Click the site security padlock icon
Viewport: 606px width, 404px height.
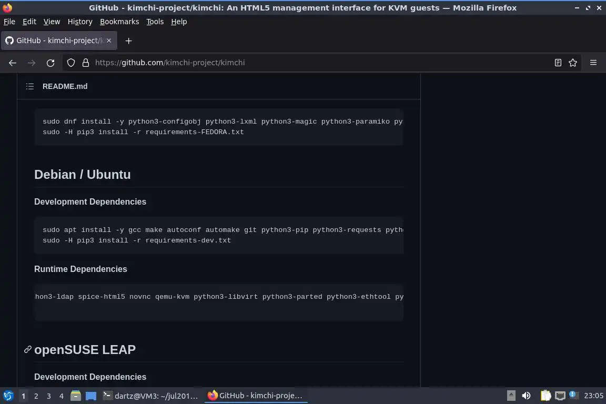(86, 63)
